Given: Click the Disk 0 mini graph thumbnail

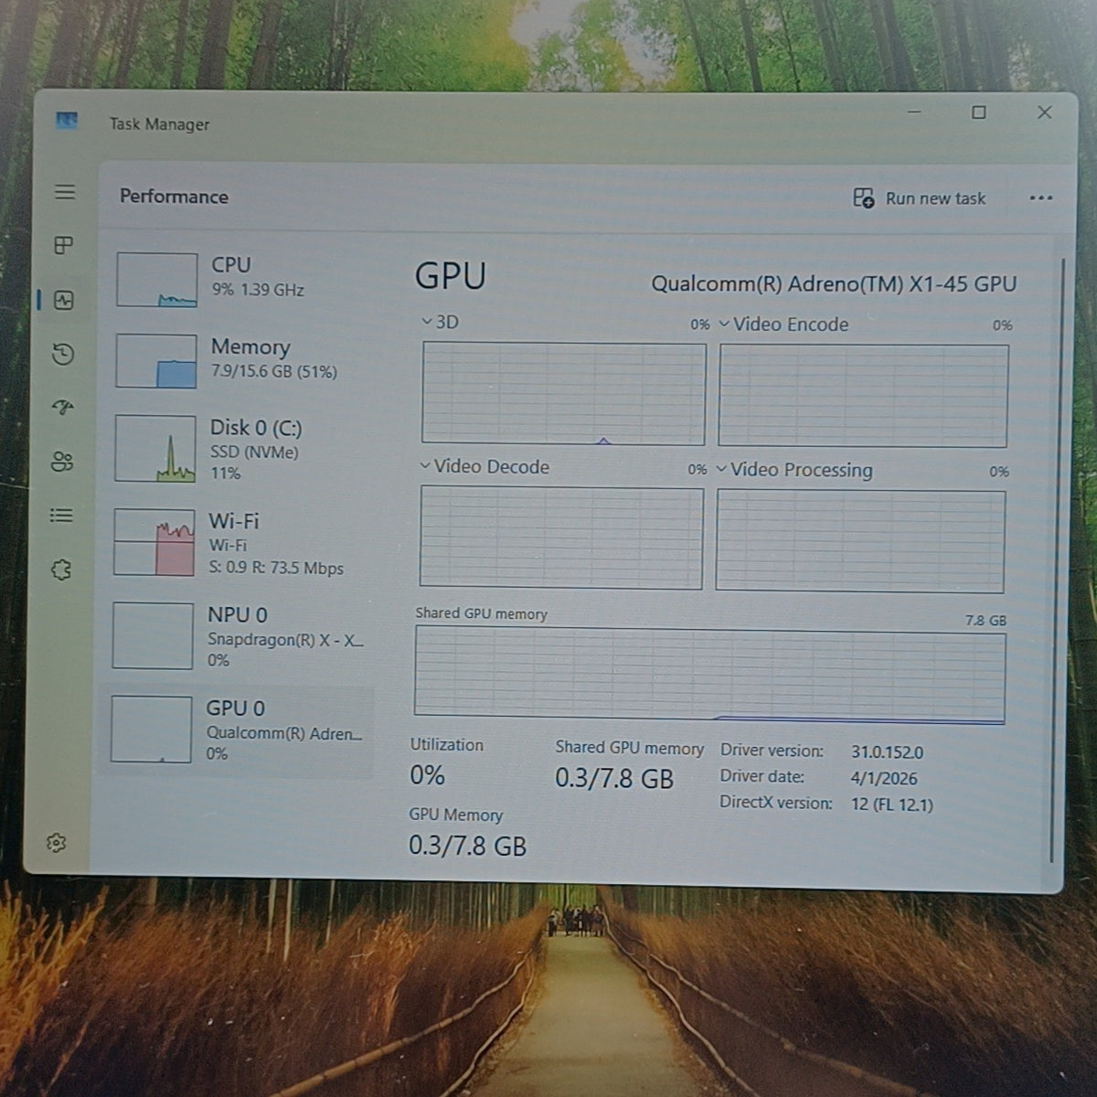Looking at the screenshot, I should tap(154, 448).
